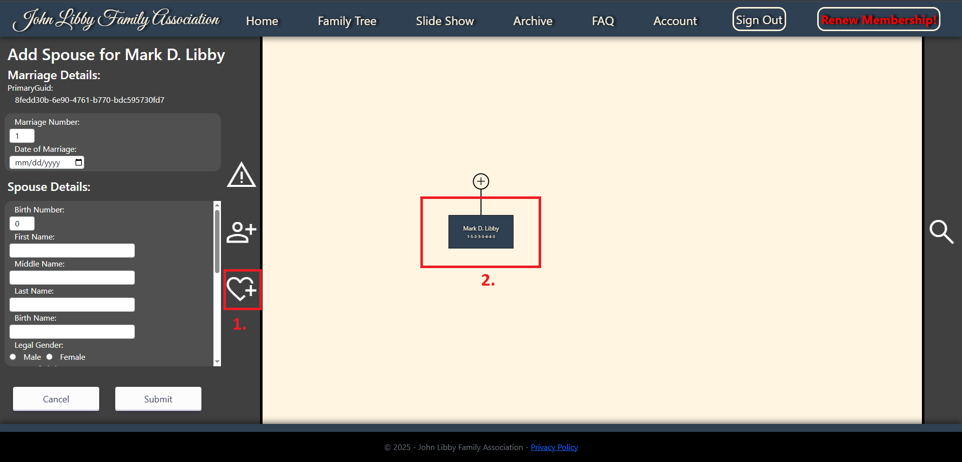Open the date picker calendar icon
This screenshot has height=462, width=962.
(x=79, y=162)
